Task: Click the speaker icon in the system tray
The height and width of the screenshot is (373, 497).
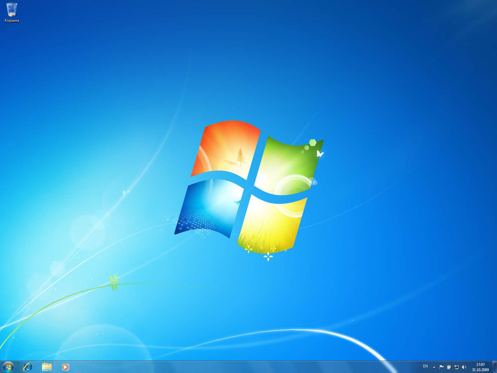Action: coord(464,367)
